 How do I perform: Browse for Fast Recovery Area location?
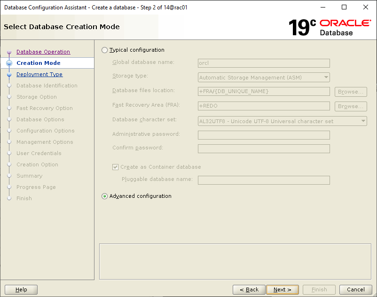(x=351, y=106)
